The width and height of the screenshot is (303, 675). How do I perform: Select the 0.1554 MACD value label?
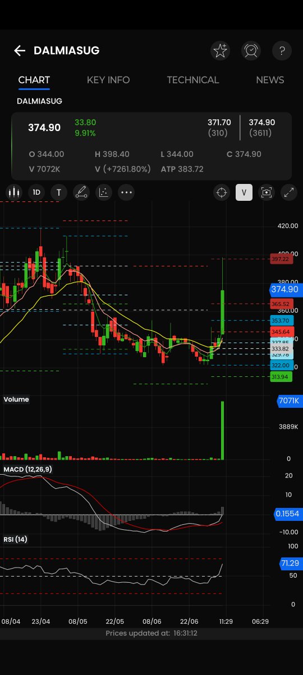pos(287,514)
